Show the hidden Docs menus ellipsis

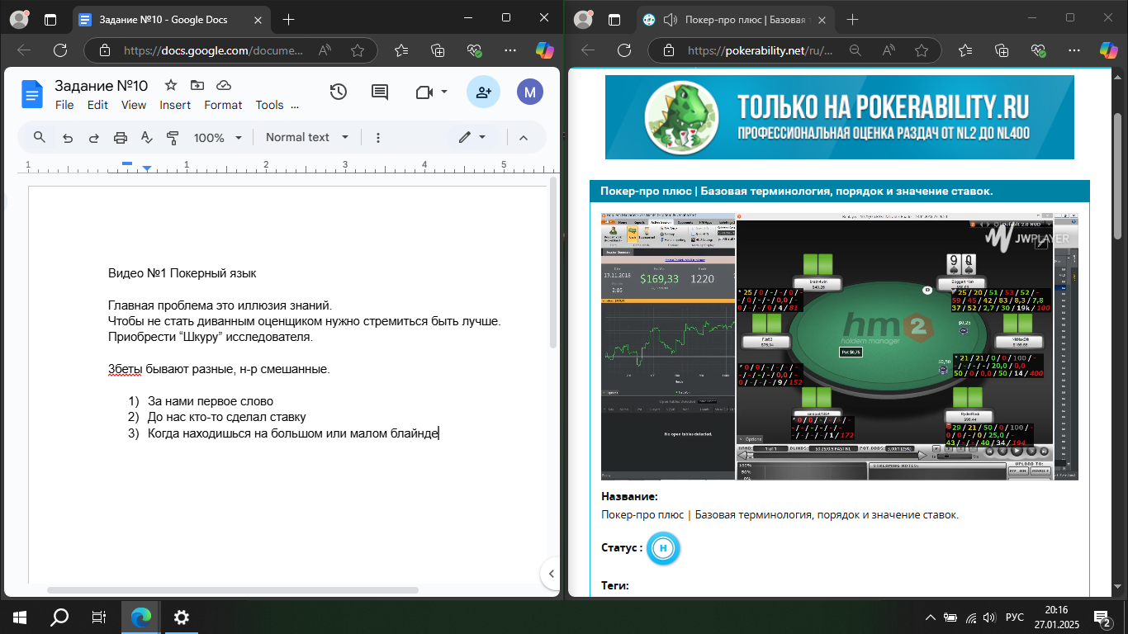[296, 106]
